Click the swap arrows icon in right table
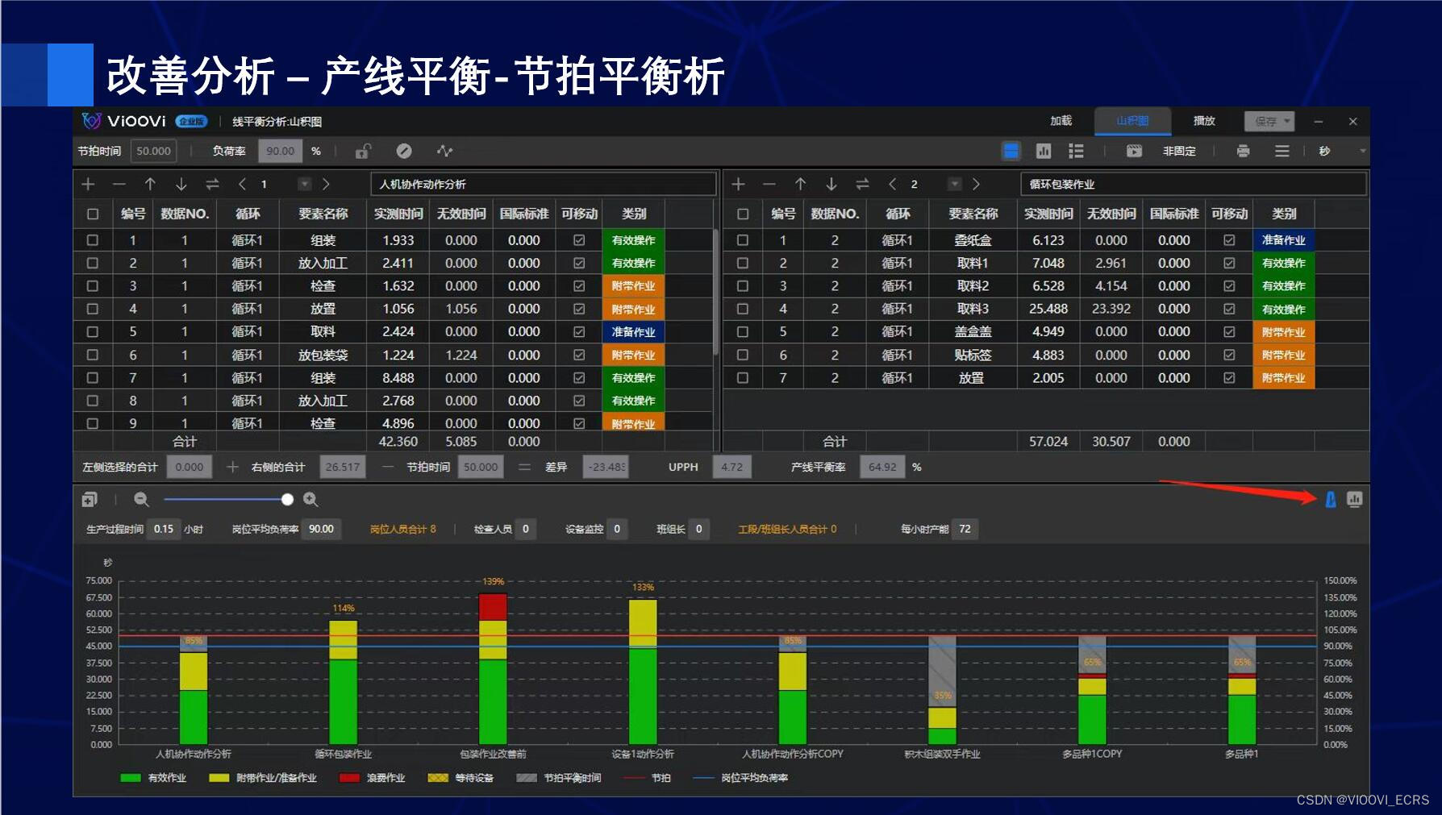The width and height of the screenshot is (1442, 815). click(862, 185)
